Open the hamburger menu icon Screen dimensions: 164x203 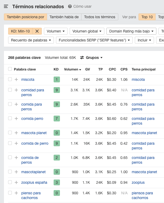[x=6, y=6]
